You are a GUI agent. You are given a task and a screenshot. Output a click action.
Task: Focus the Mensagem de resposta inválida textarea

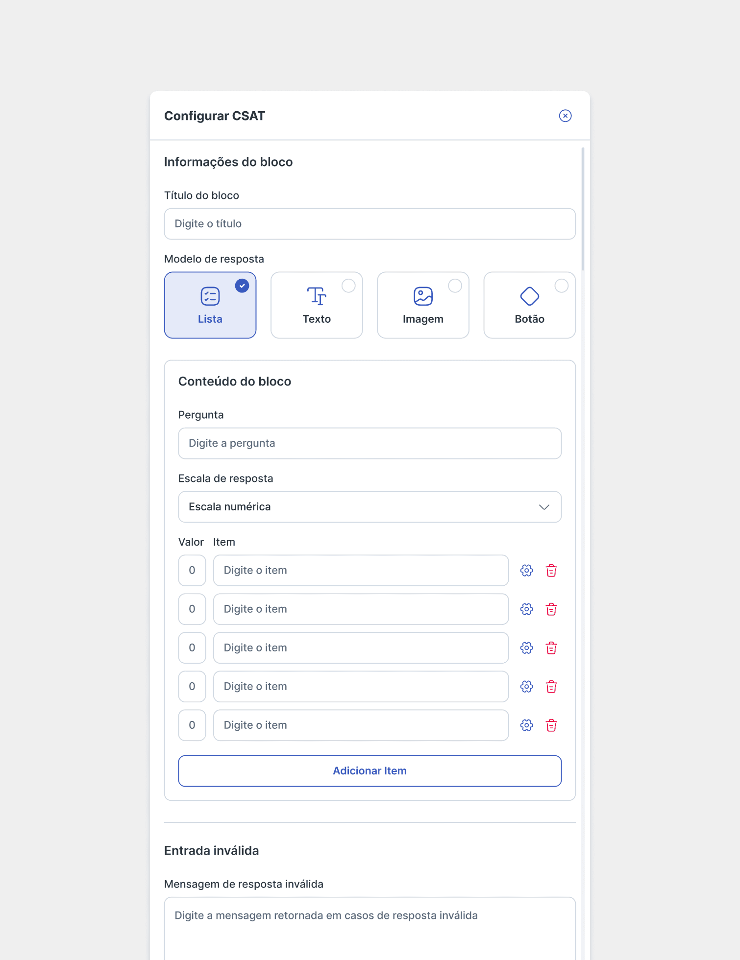click(x=370, y=929)
